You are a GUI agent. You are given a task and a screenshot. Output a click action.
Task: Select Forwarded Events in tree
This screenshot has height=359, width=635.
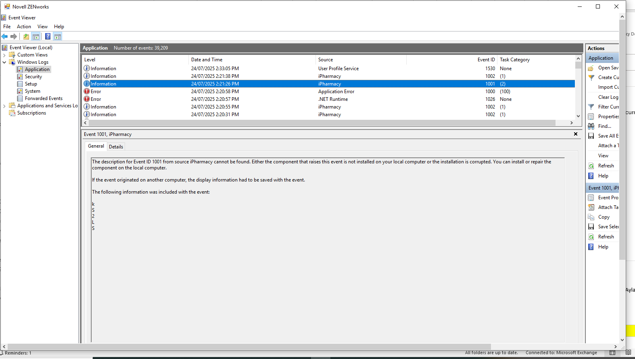pos(44,98)
